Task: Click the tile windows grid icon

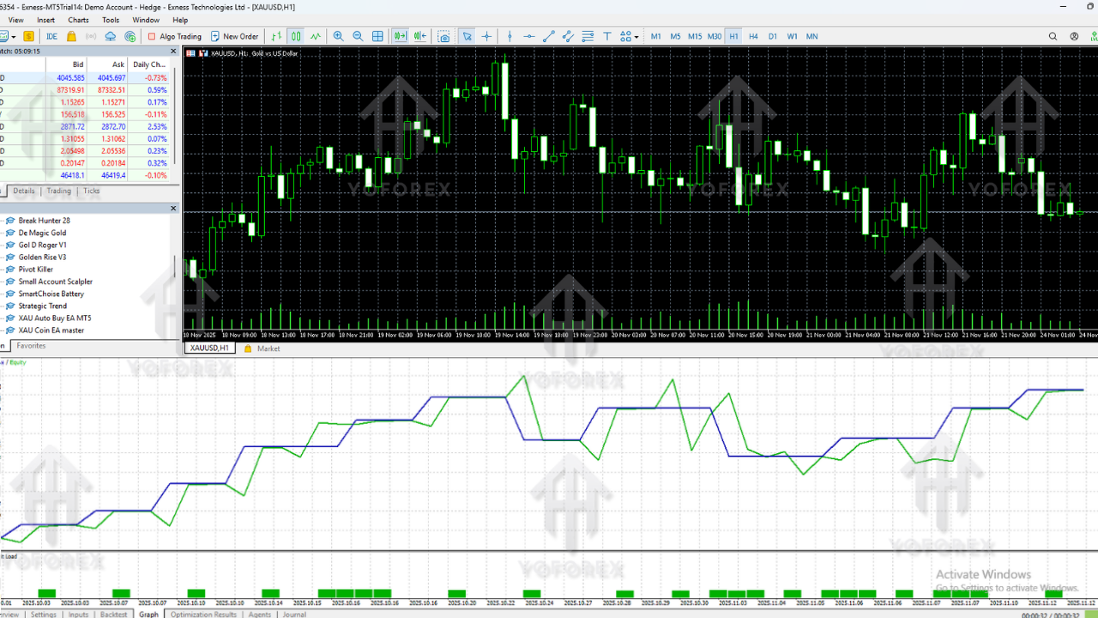Action: click(x=377, y=36)
